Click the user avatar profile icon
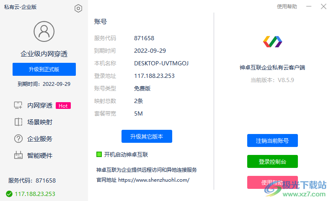The height and width of the screenshot is (201, 331). pos(44,31)
